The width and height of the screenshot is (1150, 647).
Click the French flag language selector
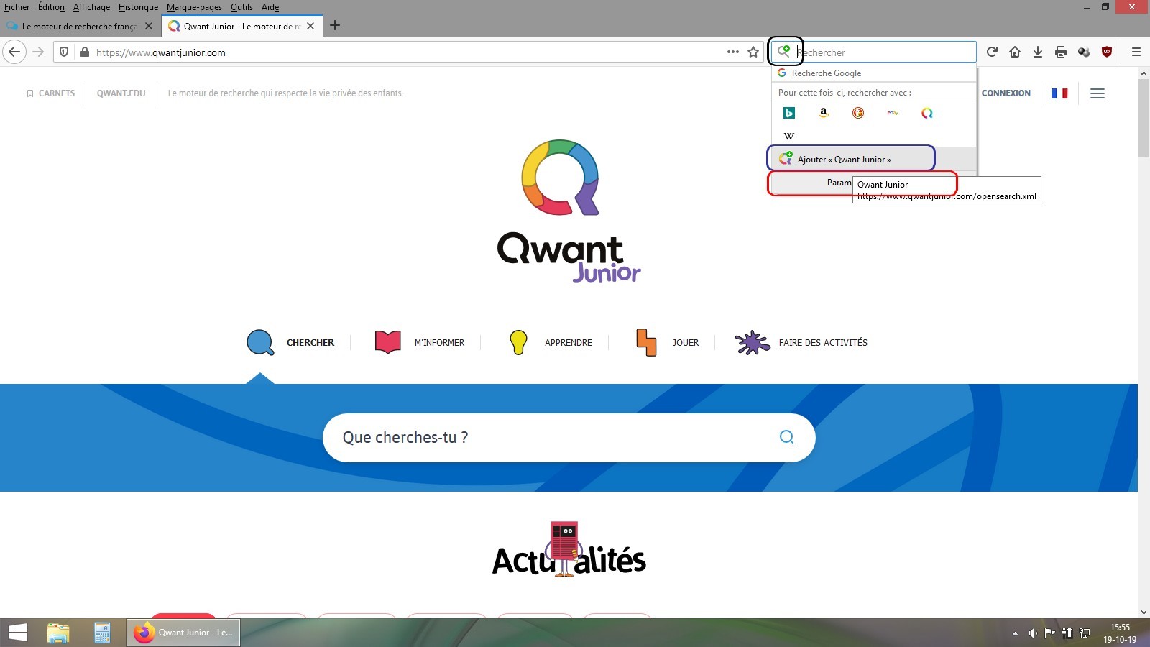(1059, 93)
